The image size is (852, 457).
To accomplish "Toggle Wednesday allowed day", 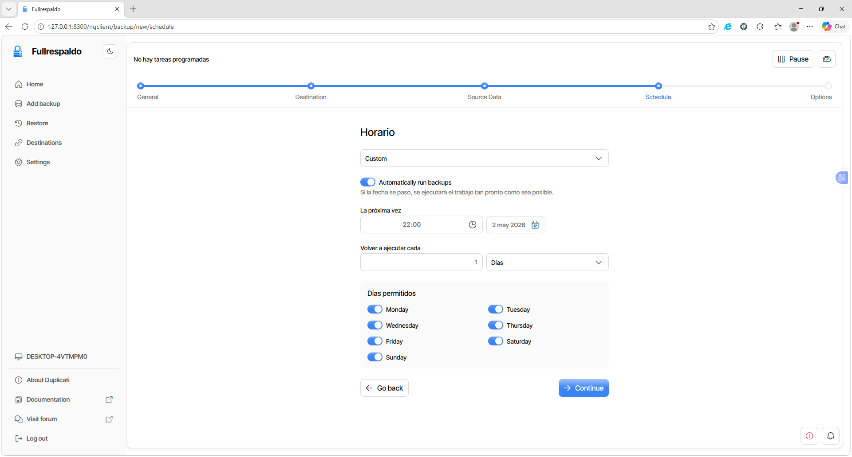I will tap(375, 325).
